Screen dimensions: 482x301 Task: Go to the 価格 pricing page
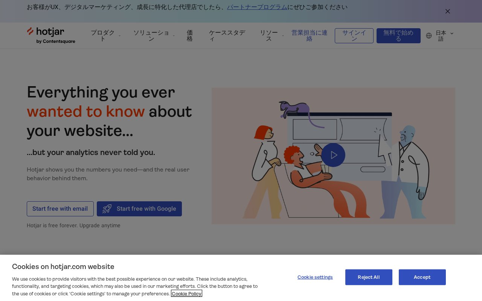190,36
